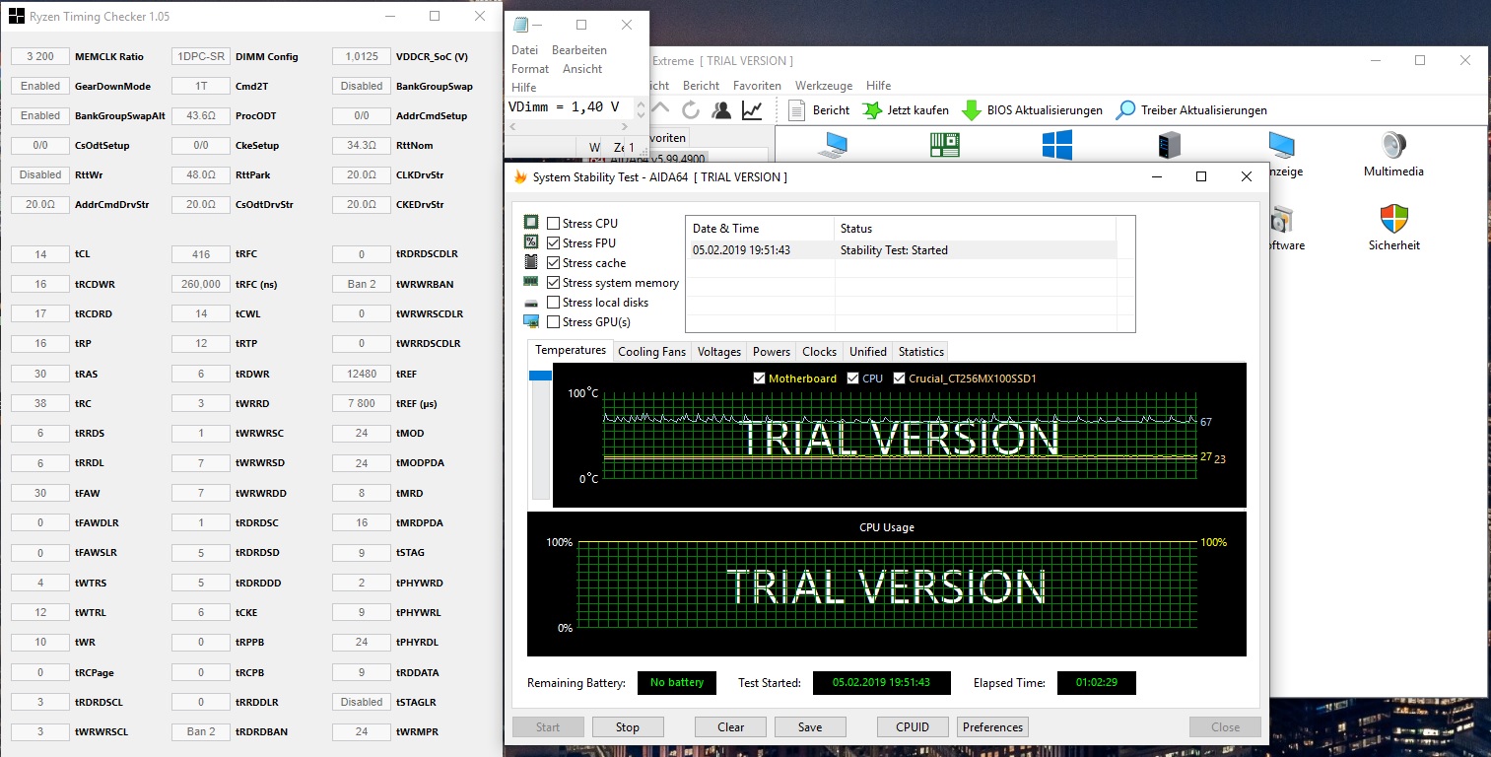This screenshot has width=1491, height=757.
Task: Click the Software disc icon in AIDA64
Action: click(x=1281, y=219)
